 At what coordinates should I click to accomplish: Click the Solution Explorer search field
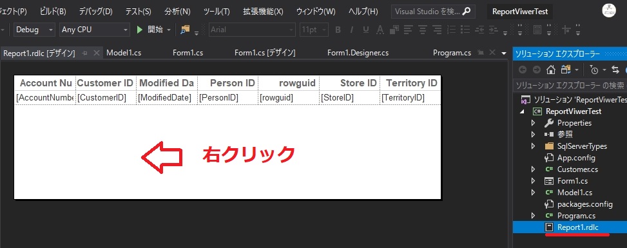pos(570,85)
